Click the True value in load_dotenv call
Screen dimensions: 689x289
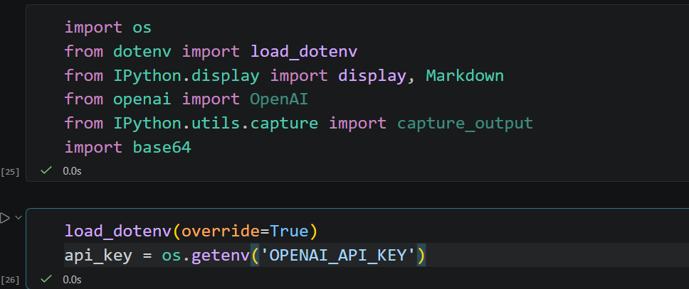(x=289, y=231)
